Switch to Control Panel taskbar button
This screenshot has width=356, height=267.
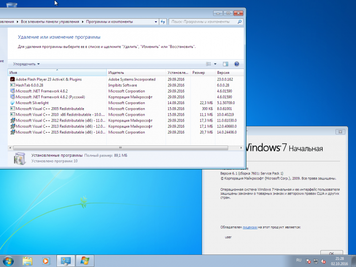[x=65, y=261]
